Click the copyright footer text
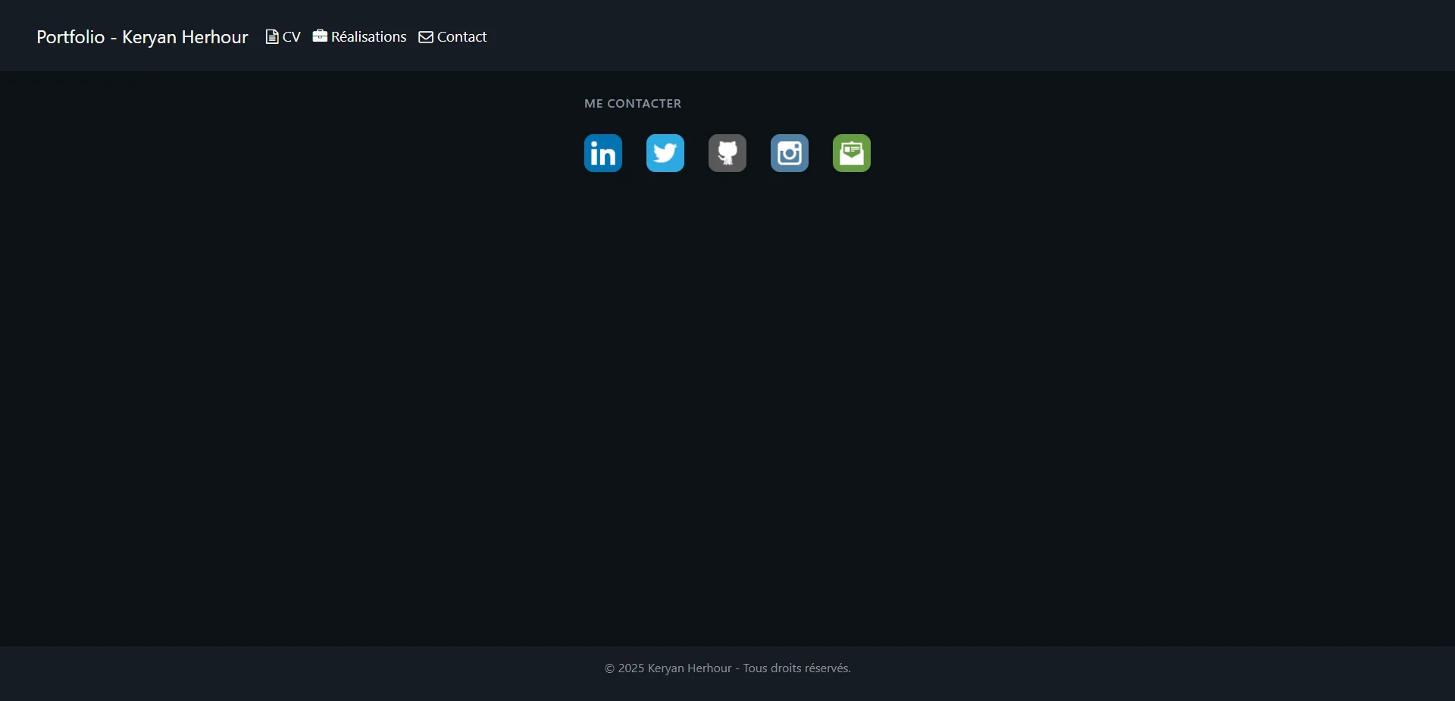Screen dimensions: 1455x701 point(727,668)
